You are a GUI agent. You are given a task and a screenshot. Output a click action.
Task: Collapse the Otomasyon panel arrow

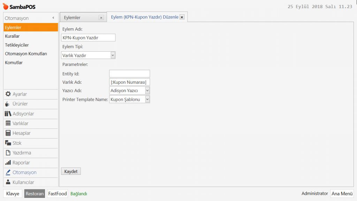click(x=53, y=18)
